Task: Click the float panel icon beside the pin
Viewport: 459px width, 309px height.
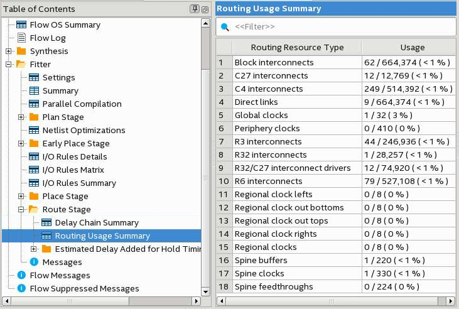Action: [x=205, y=9]
